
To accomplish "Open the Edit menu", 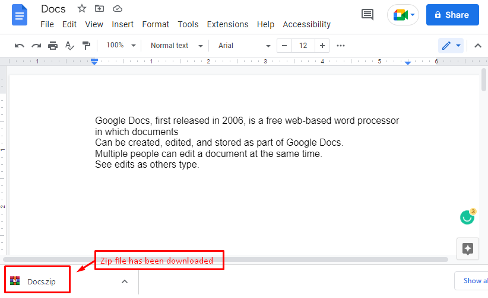I will click(69, 24).
